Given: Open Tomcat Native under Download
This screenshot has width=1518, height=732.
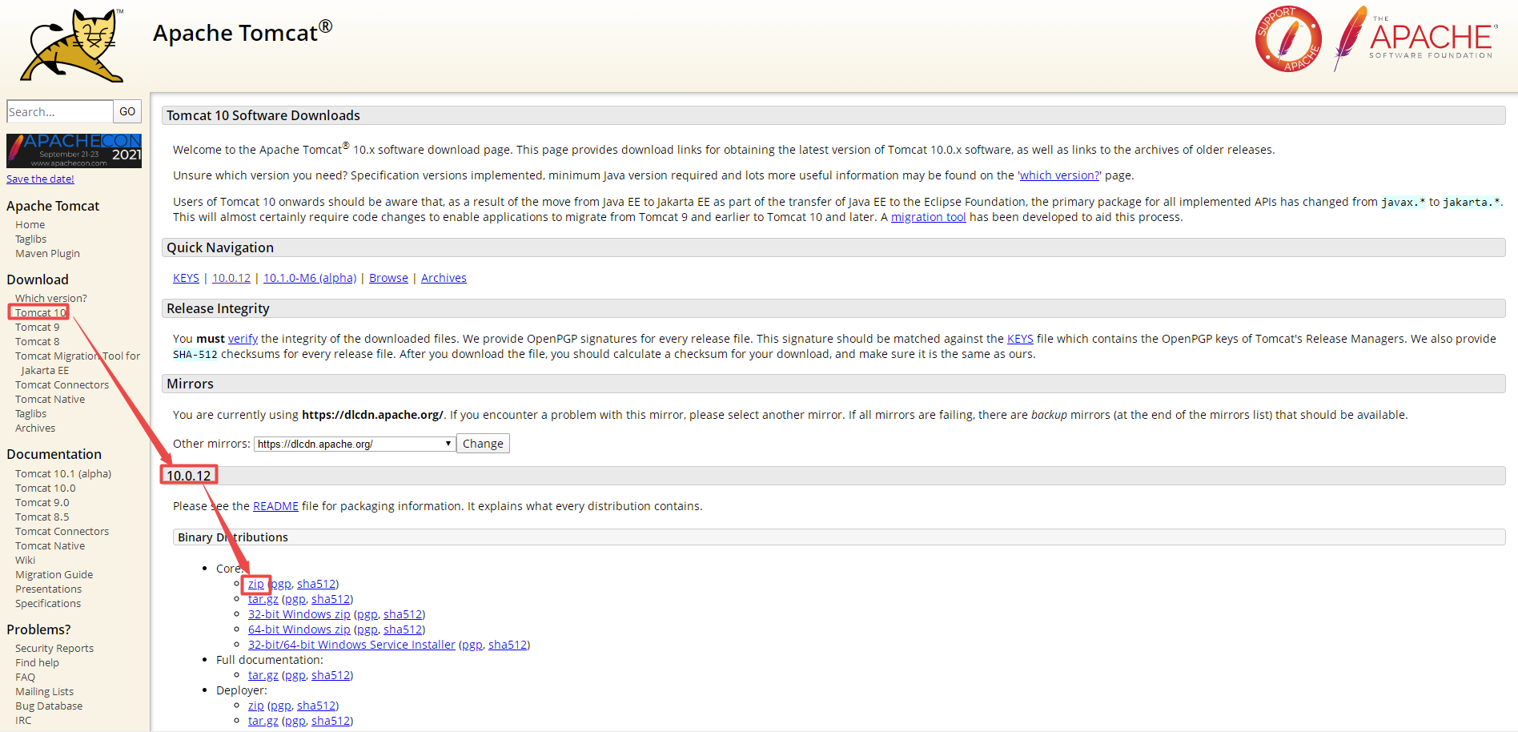Looking at the screenshot, I should pyautogui.click(x=50, y=400).
